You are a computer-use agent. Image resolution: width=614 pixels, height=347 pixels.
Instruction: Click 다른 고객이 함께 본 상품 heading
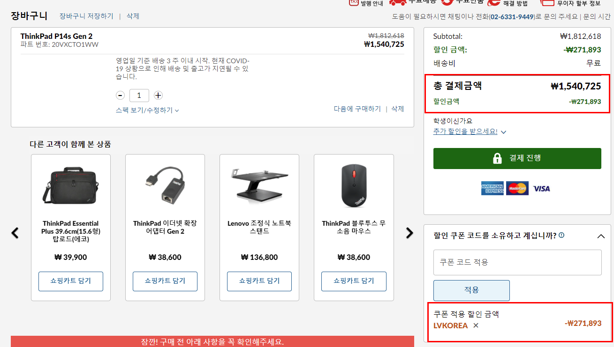(70, 144)
